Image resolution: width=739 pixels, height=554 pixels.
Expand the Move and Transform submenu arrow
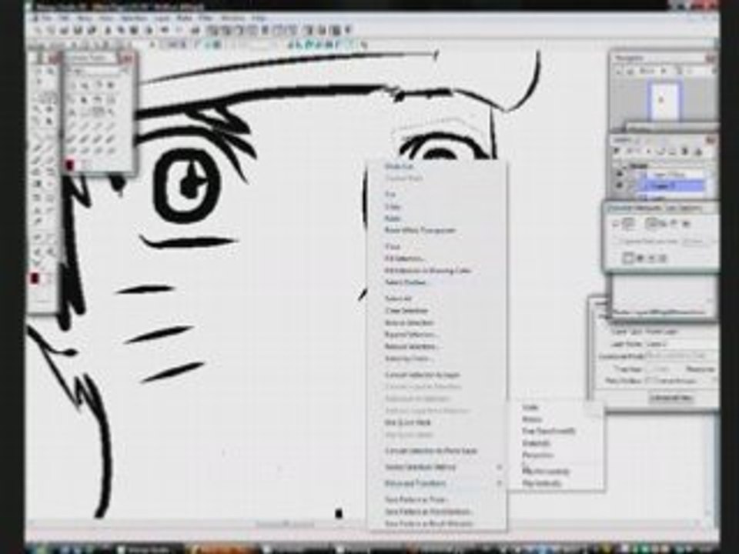click(499, 483)
